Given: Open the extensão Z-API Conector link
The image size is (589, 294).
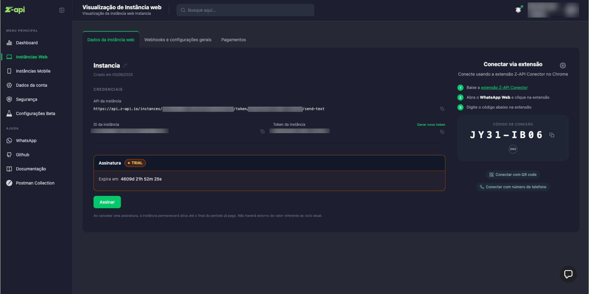Looking at the screenshot, I should click(x=504, y=88).
